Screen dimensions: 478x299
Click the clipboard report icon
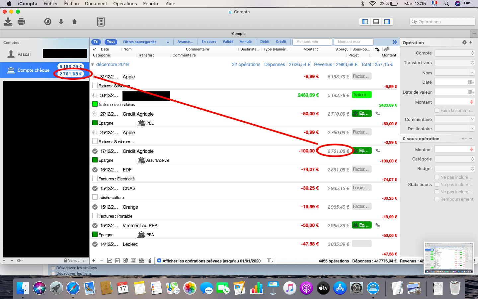[118, 261]
